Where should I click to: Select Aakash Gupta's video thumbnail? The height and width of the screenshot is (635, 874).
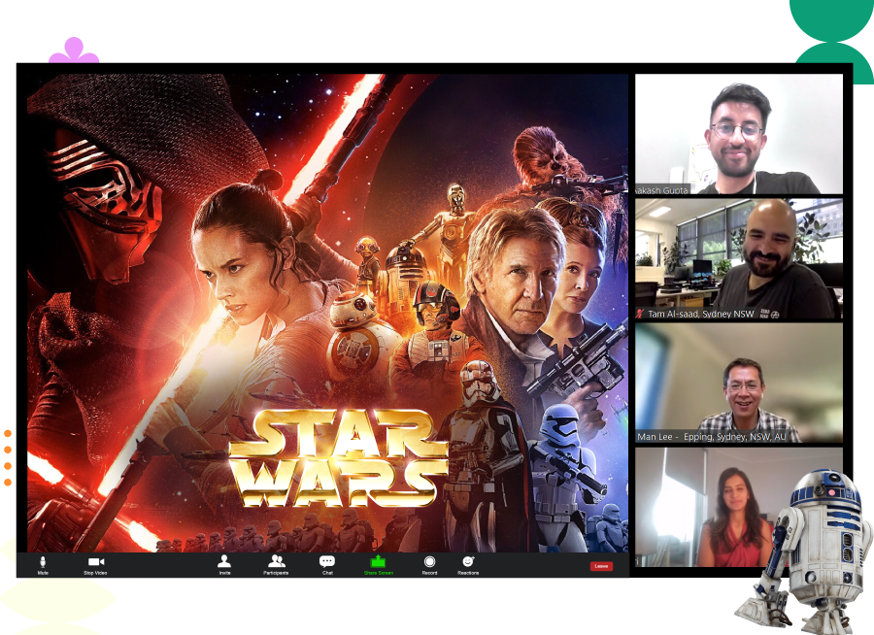coord(738,131)
